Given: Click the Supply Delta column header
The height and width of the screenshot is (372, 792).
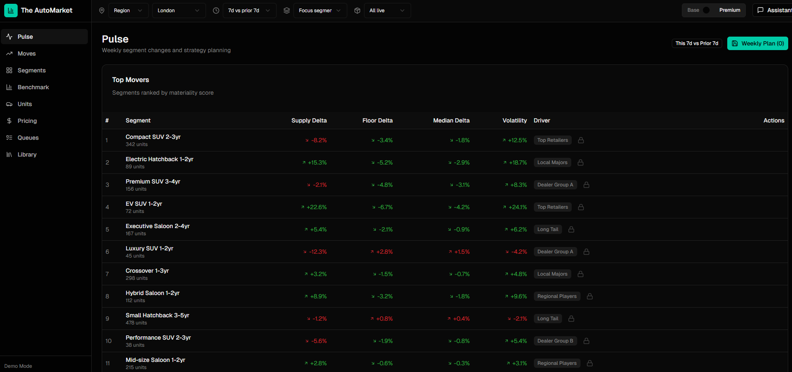Looking at the screenshot, I should click(309, 120).
